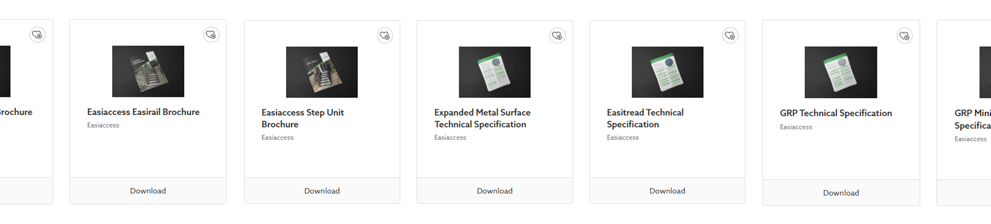Click heart icon on GRP Technical Specification
The height and width of the screenshot is (224, 991).
click(904, 36)
